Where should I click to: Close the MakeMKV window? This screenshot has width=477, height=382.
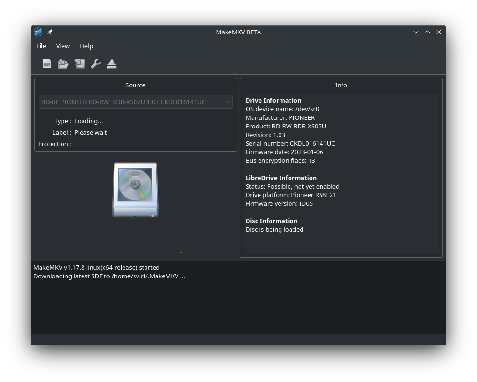coord(439,32)
